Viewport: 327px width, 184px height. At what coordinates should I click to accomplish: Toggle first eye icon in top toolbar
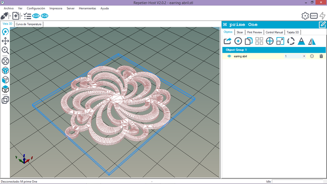click(x=36, y=16)
